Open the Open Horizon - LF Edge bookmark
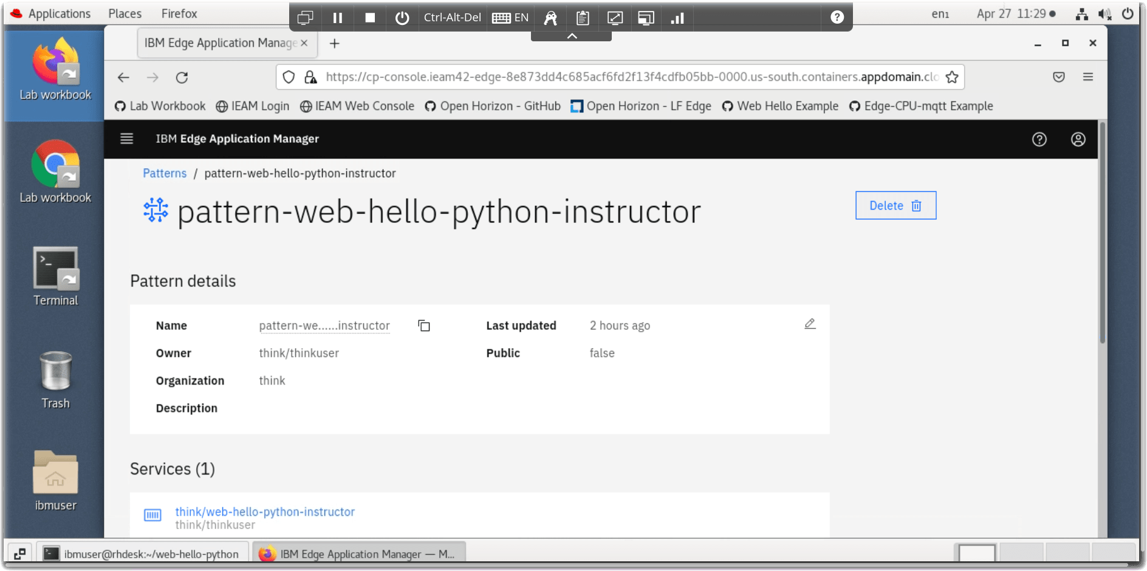 pyautogui.click(x=641, y=106)
